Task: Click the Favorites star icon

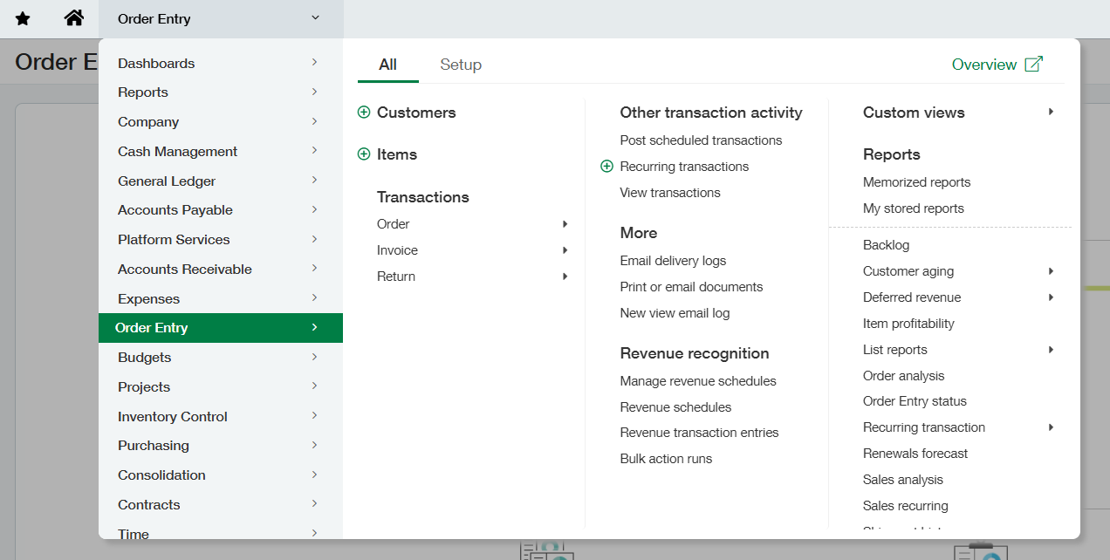Action: coord(23,18)
